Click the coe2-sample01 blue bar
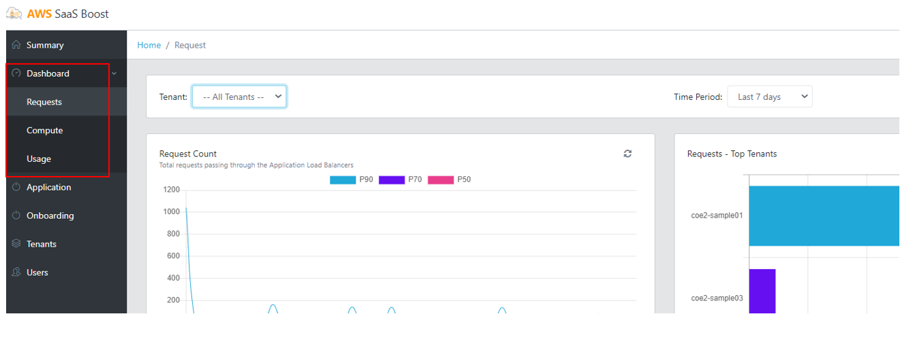This screenshot has height=346, width=913. 824,215
